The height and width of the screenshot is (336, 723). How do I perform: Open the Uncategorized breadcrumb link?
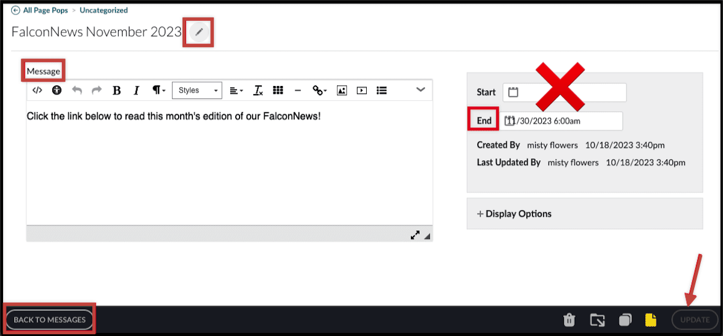click(104, 10)
